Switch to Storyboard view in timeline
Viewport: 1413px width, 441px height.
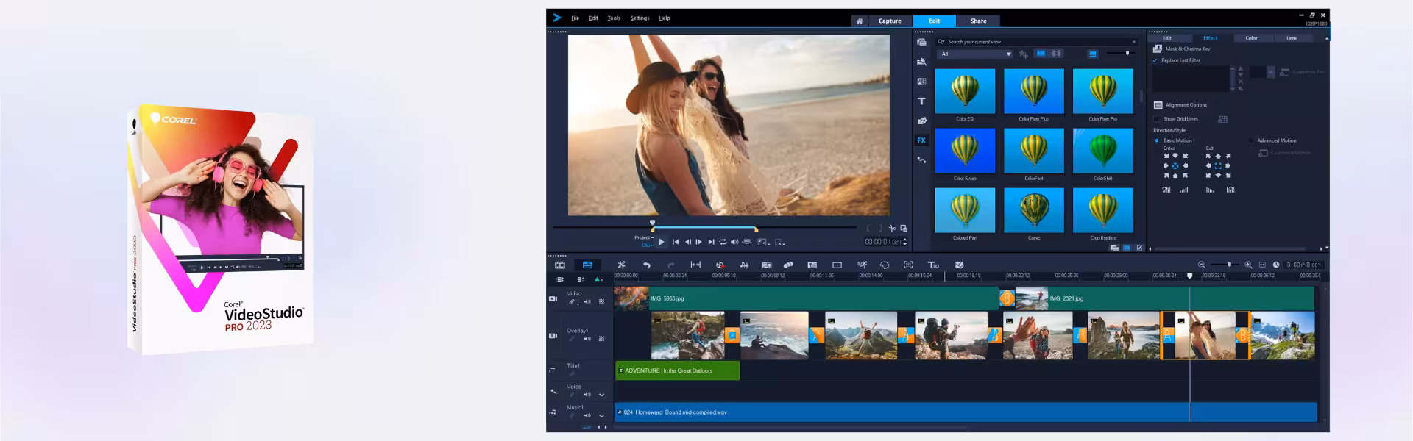pos(560,265)
